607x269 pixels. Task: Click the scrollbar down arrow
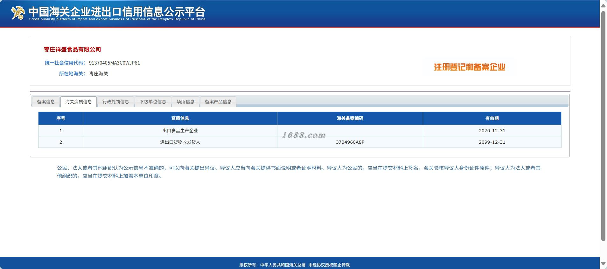click(603, 264)
